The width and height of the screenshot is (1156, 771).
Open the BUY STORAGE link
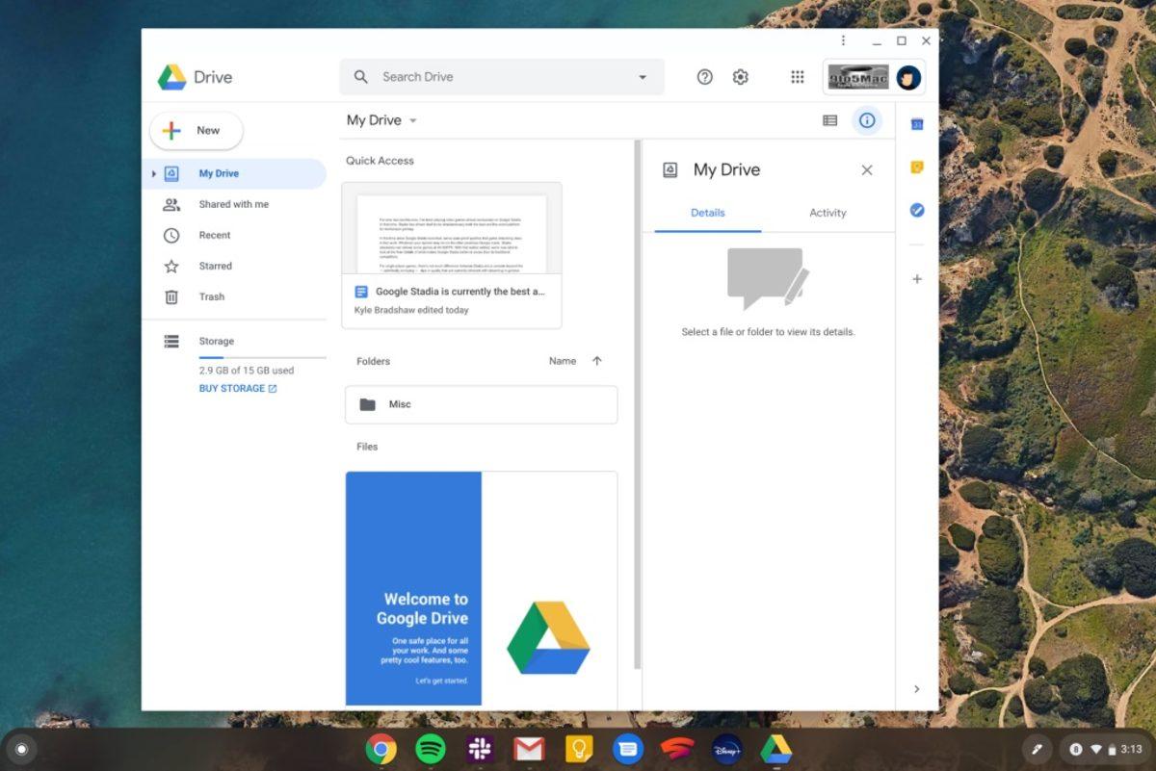pyautogui.click(x=237, y=388)
